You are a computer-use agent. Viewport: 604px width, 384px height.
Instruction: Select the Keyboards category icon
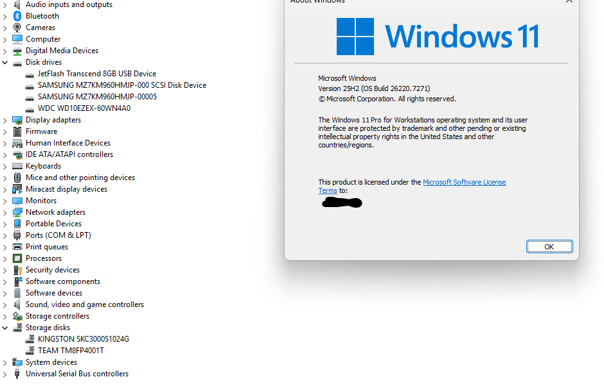click(x=16, y=166)
